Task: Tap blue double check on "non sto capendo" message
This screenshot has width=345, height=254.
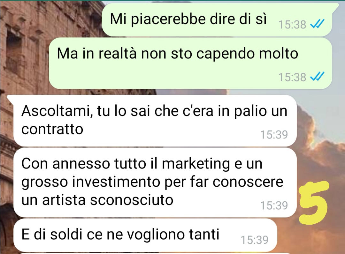Action: pyautogui.click(x=317, y=77)
